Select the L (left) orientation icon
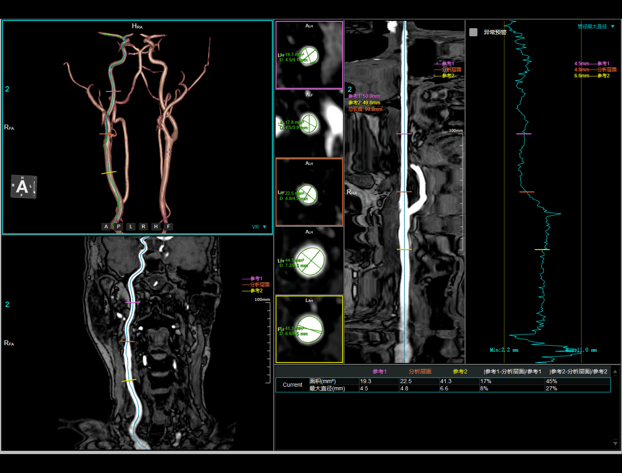This screenshot has width=622, height=473. [x=131, y=227]
